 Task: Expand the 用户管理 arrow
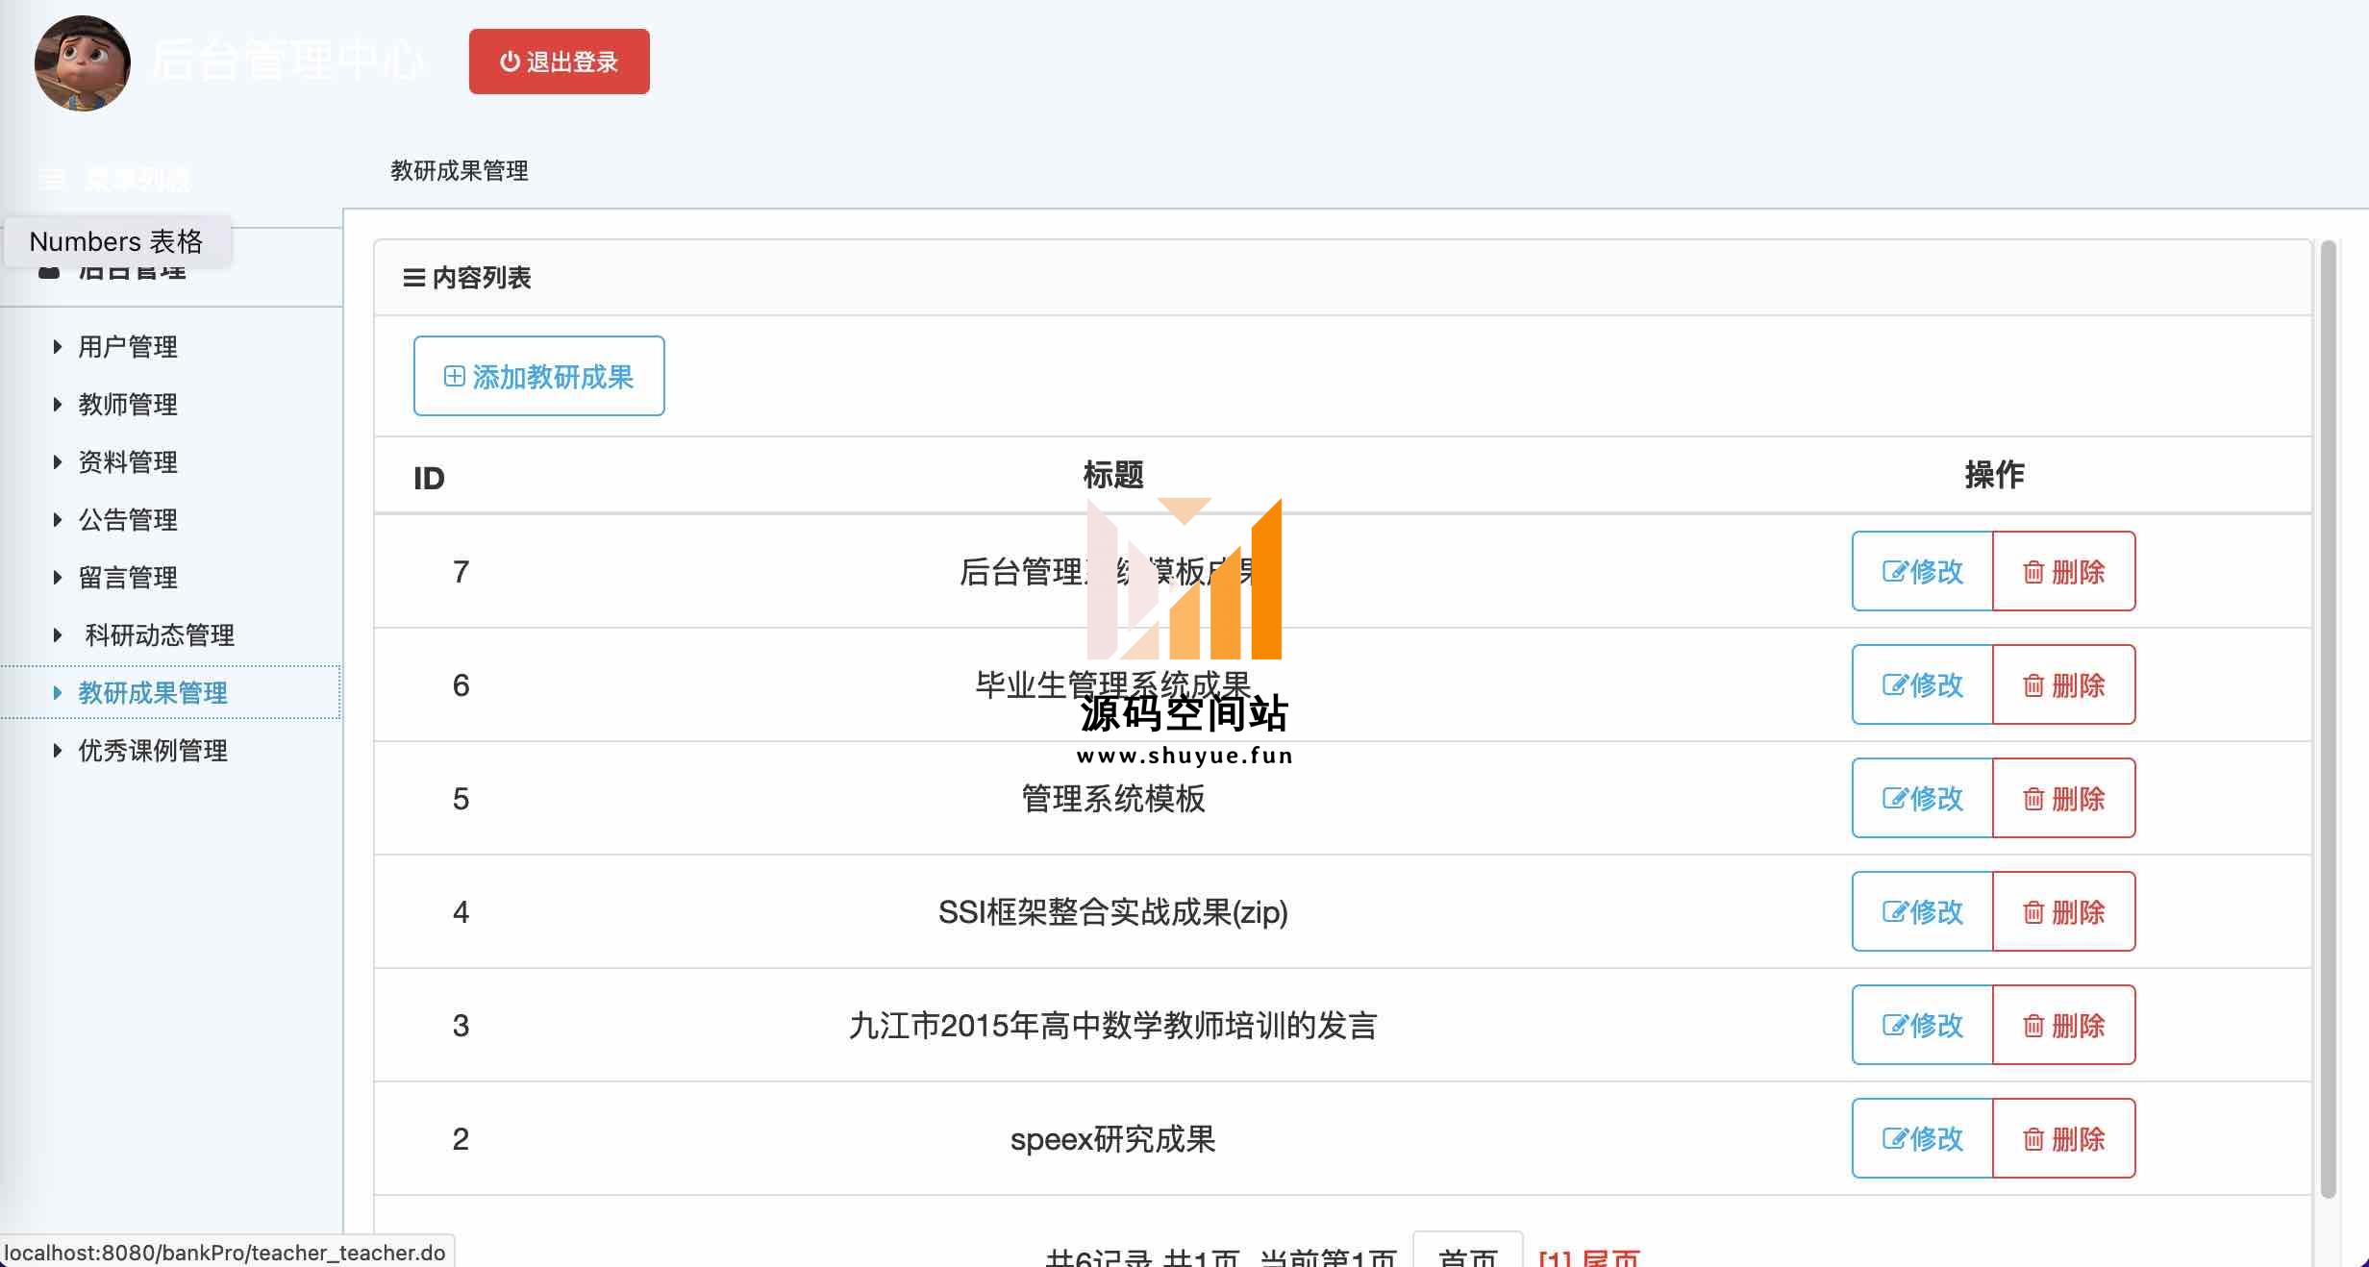click(58, 347)
